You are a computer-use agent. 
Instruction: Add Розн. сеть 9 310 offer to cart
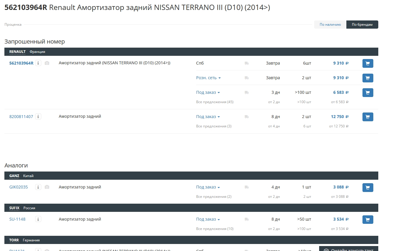coord(368,78)
